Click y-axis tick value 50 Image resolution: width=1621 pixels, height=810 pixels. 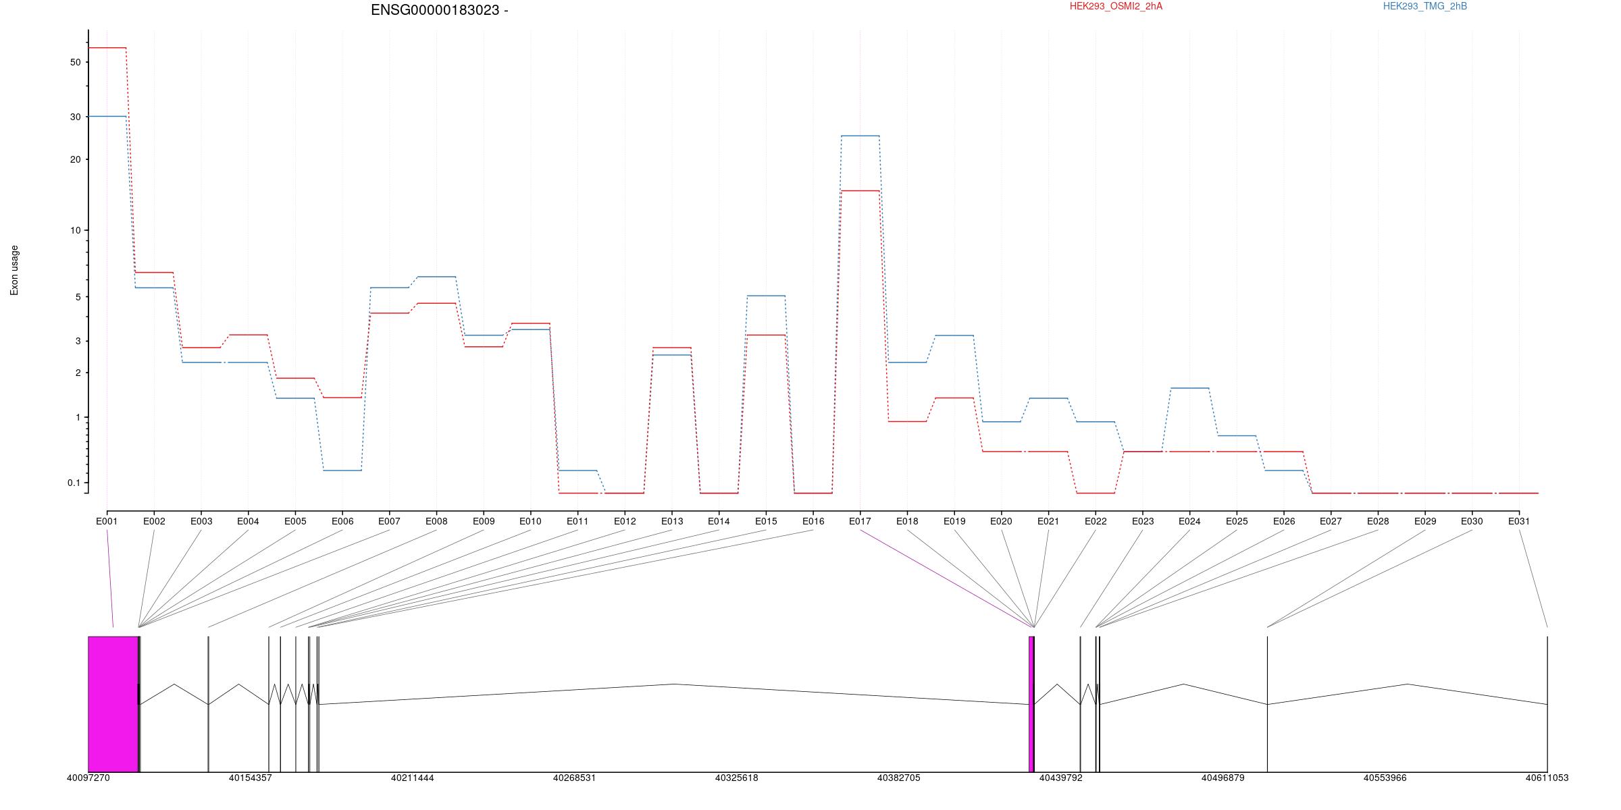[x=75, y=62]
